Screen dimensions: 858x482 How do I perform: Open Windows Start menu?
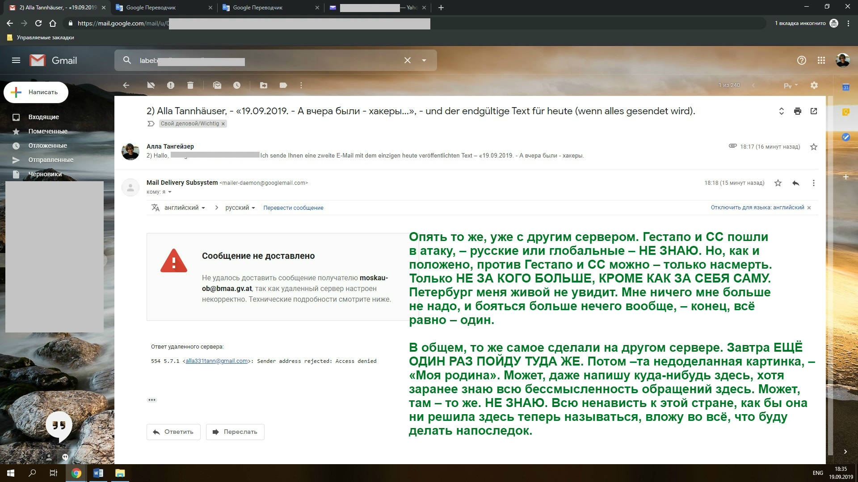(11, 473)
